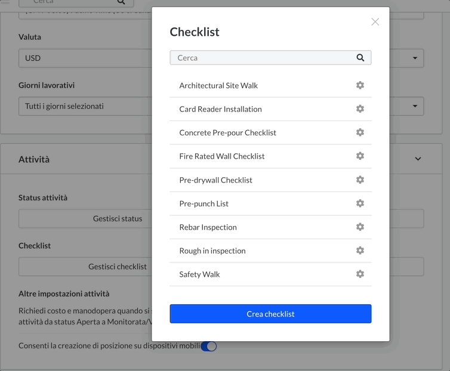The width and height of the screenshot is (450, 371).
Task: Open the Giorni lavorativi dropdown arrow
Action: pos(415,106)
